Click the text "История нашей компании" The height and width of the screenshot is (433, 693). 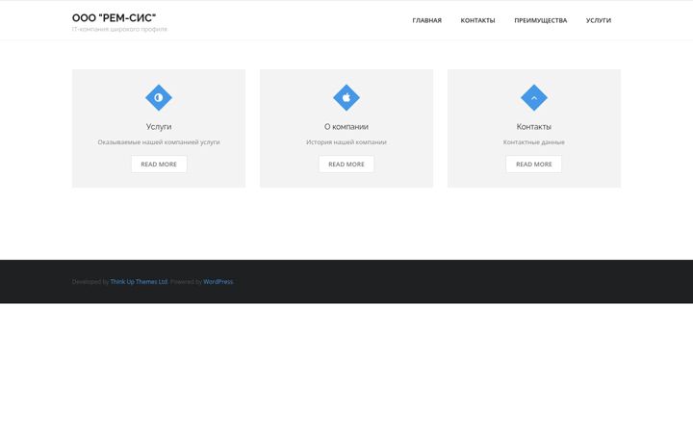346,142
